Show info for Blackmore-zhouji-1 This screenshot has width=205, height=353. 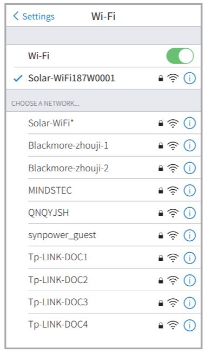point(189,145)
